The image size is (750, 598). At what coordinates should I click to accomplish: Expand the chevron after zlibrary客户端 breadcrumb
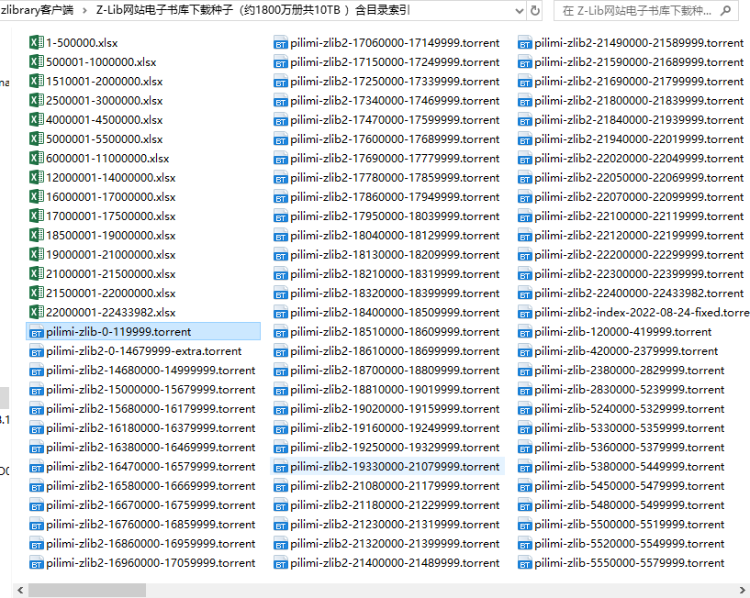(x=84, y=11)
